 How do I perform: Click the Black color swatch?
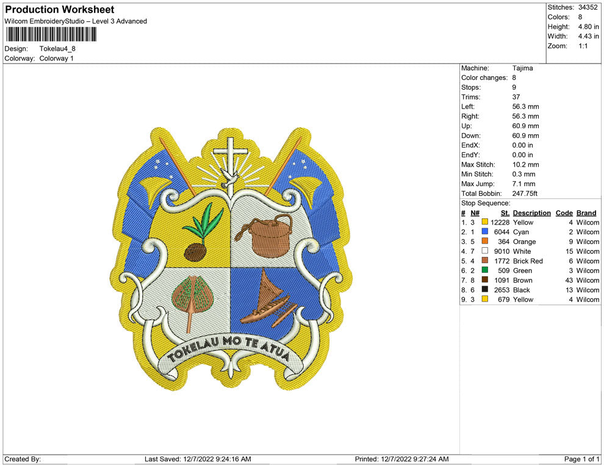tap(484, 289)
